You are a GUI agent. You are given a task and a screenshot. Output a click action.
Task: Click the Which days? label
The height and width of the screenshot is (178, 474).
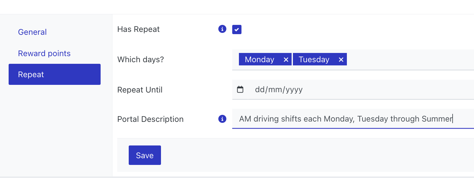140,60
